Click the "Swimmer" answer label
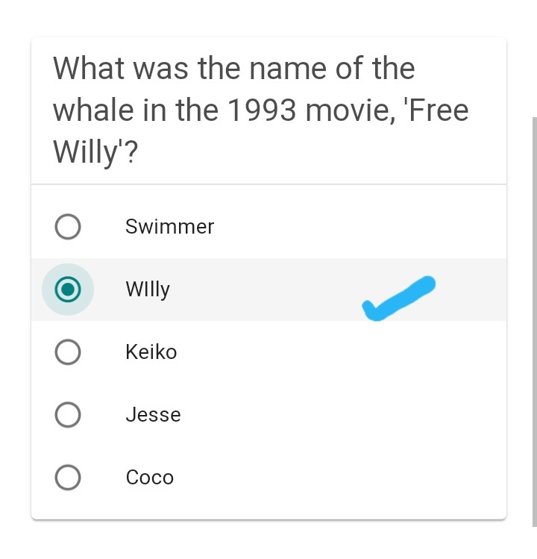This screenshot has width=537, height=559. point(169,227)
